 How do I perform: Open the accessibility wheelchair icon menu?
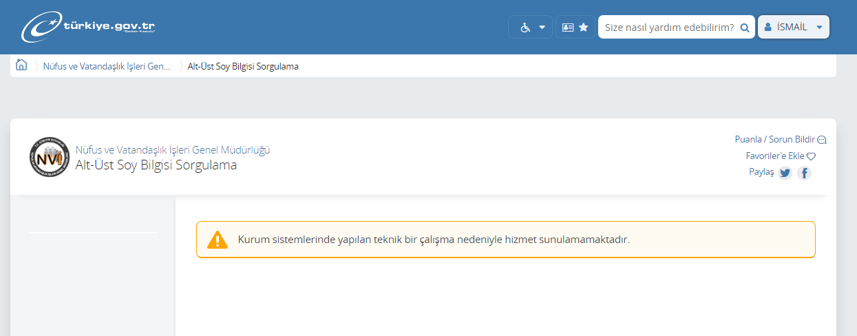pyautogui.click(x=525, y=28)
